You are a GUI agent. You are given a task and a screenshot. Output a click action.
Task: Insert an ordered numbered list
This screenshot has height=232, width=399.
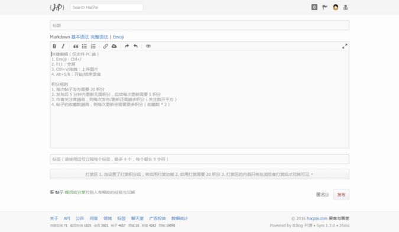click(93, 46)
